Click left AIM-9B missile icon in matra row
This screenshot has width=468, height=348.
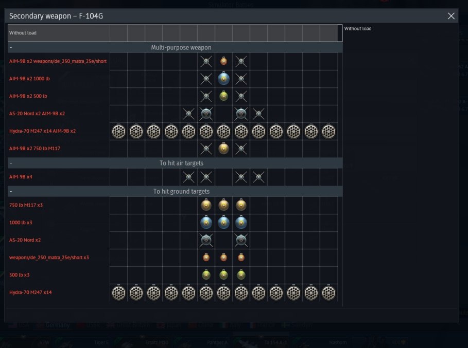206,62
